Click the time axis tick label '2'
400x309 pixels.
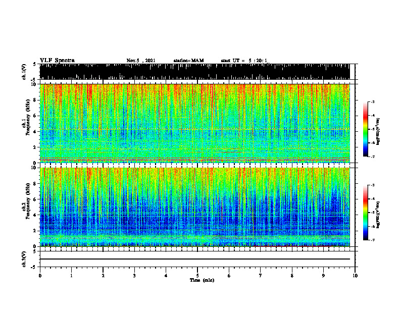click(103, 276)
